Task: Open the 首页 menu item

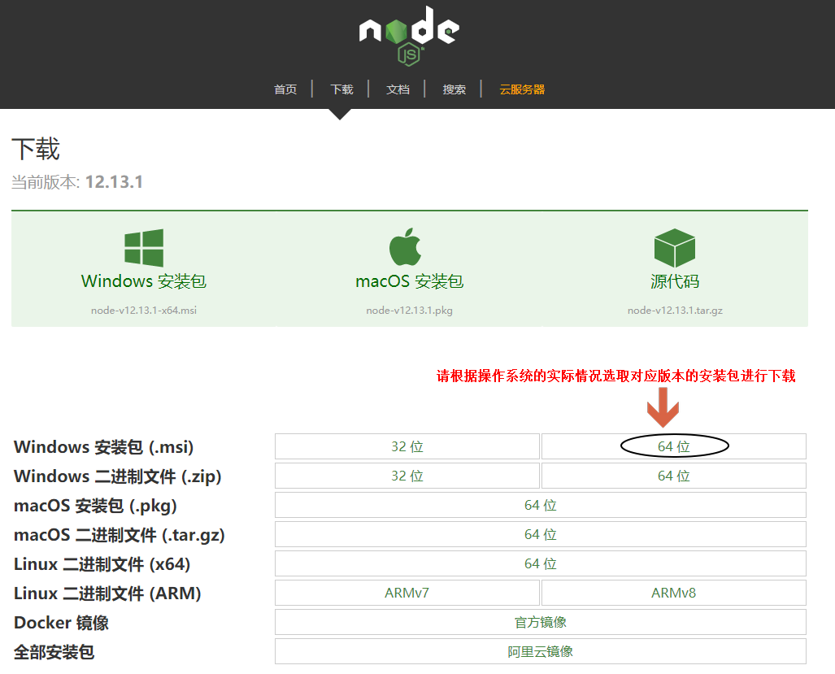Action: tap(285, 89)
